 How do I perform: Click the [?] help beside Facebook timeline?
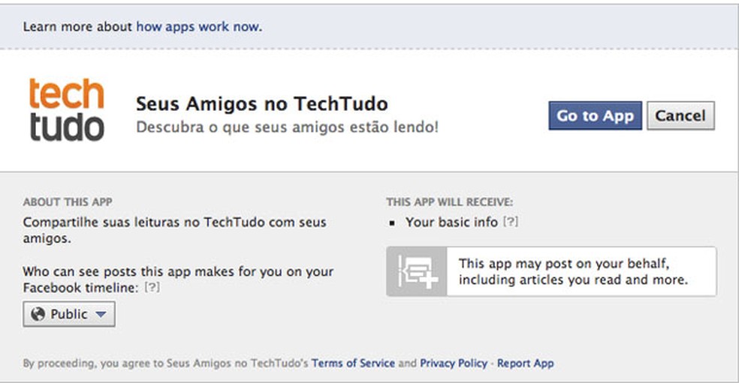[152, 287]
